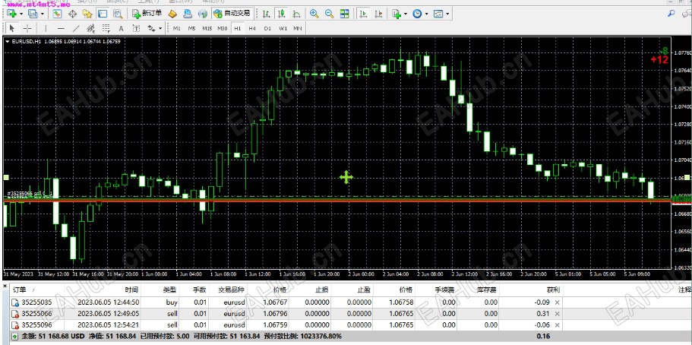Screen dimensions: 692x345
Task: Switch to line chart type
Action: [296, 14]
